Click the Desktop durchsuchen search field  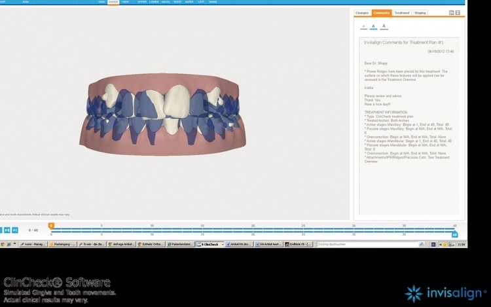tap(367, 244)
